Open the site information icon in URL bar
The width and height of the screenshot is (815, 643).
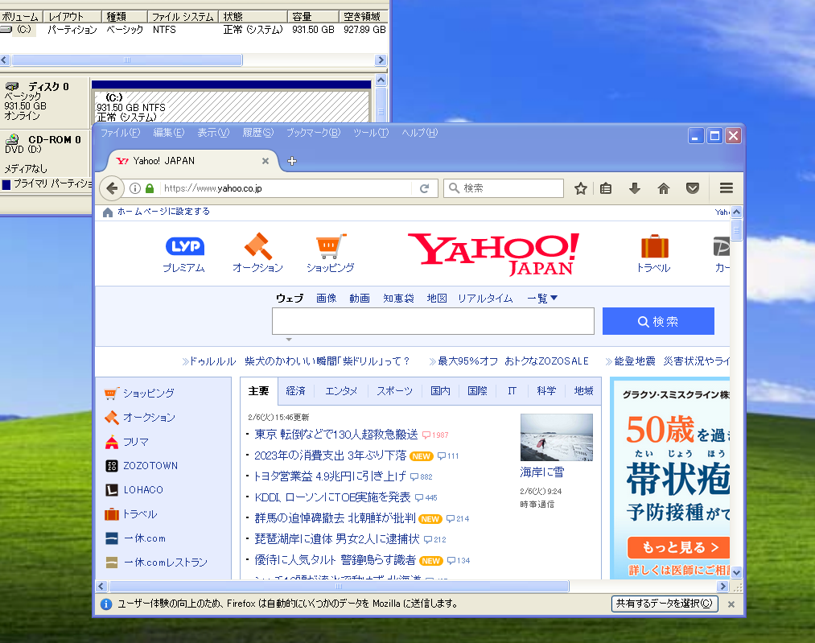(135, 188)
